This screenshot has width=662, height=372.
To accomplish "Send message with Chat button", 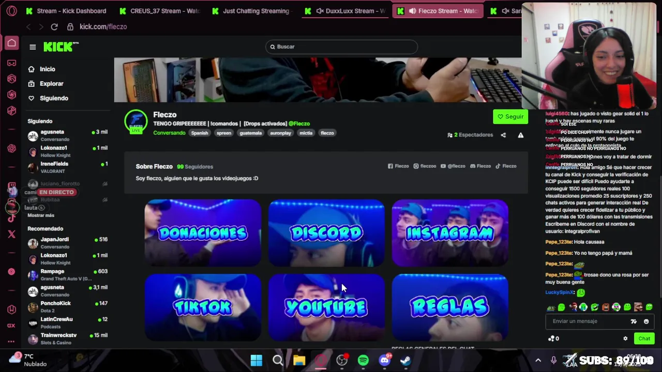I will pyautogui.click(x=644, y=339).
